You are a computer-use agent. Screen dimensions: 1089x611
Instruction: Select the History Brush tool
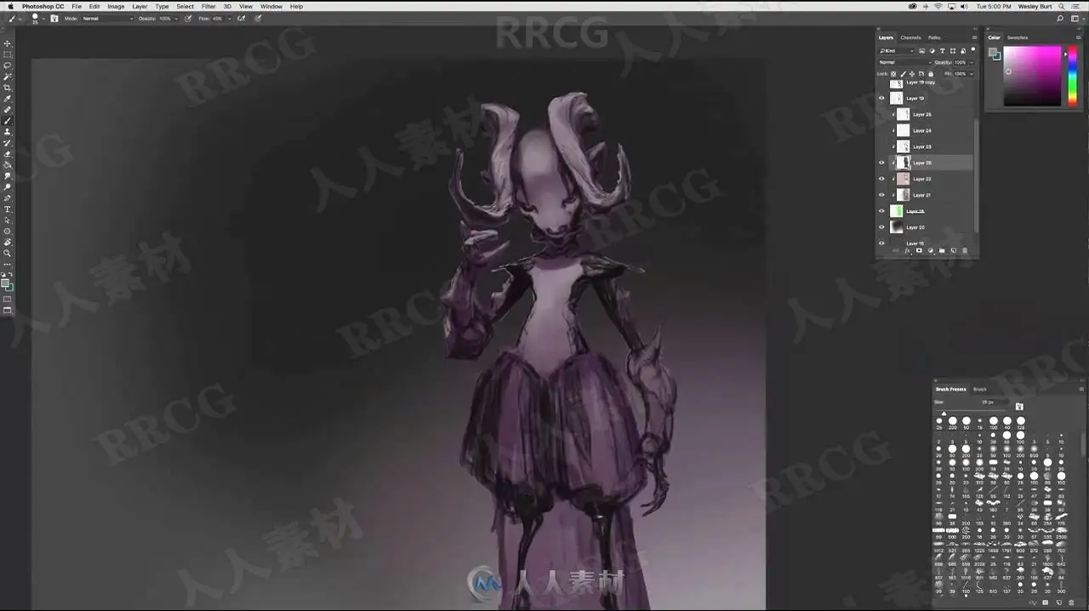click(x=8, y=142)
